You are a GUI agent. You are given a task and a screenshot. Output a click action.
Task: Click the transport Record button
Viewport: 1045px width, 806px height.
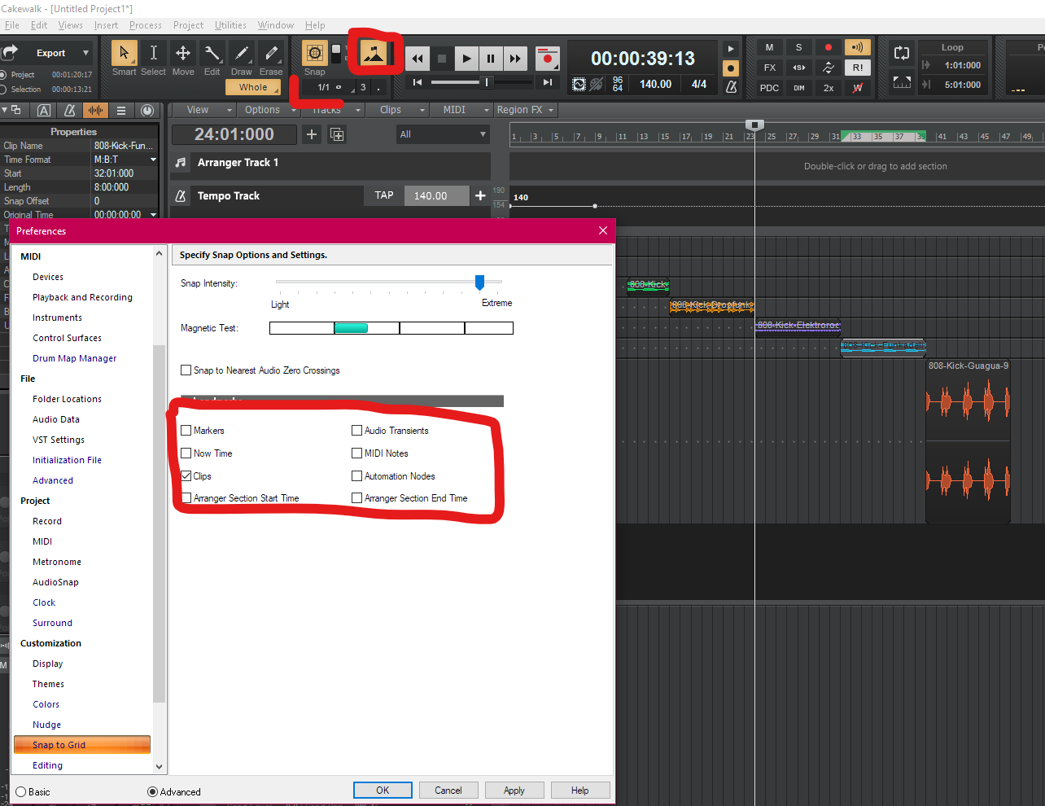[x=548, y=59]
